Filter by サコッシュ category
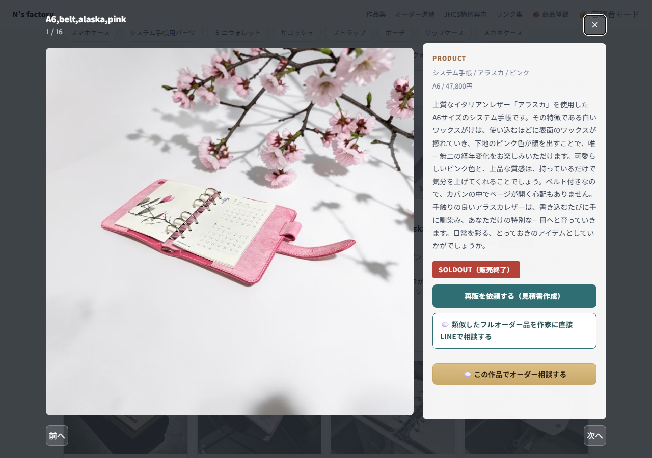The height and width of the screenshot is (458, 652). [x=297, y=33]
